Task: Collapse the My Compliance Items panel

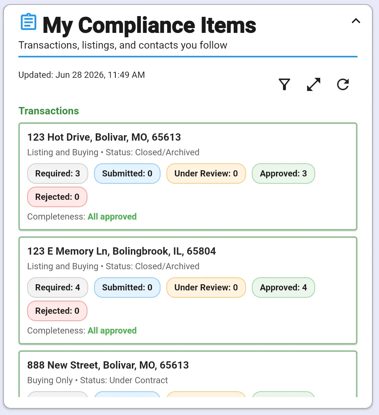Action: 356,21
